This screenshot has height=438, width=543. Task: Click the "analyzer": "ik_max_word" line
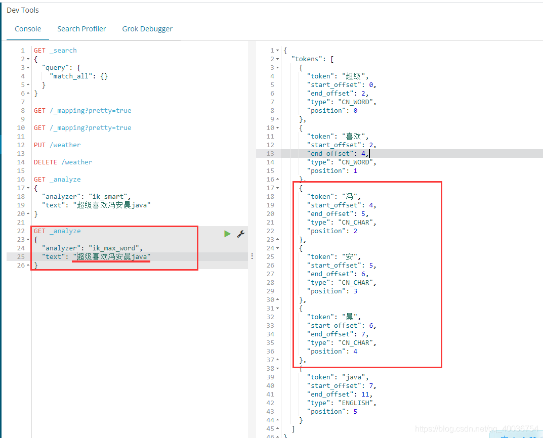[92, 248]
